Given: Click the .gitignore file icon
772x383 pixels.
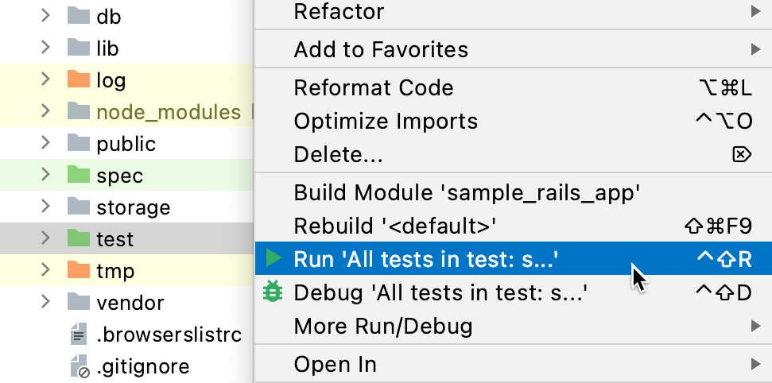Looking at the screenshot, I should pyautogui.click(x=79, y=366).
